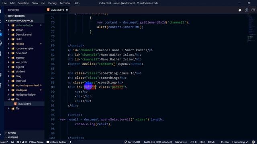Click the leadsplus-helper folder icon
Screen dimensions: 257x144
click(13, 95)
